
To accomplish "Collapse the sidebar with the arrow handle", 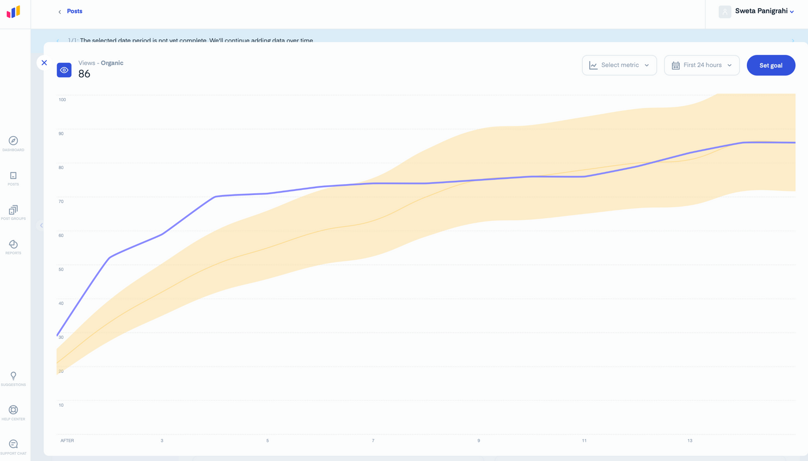I will click(41, 225).
